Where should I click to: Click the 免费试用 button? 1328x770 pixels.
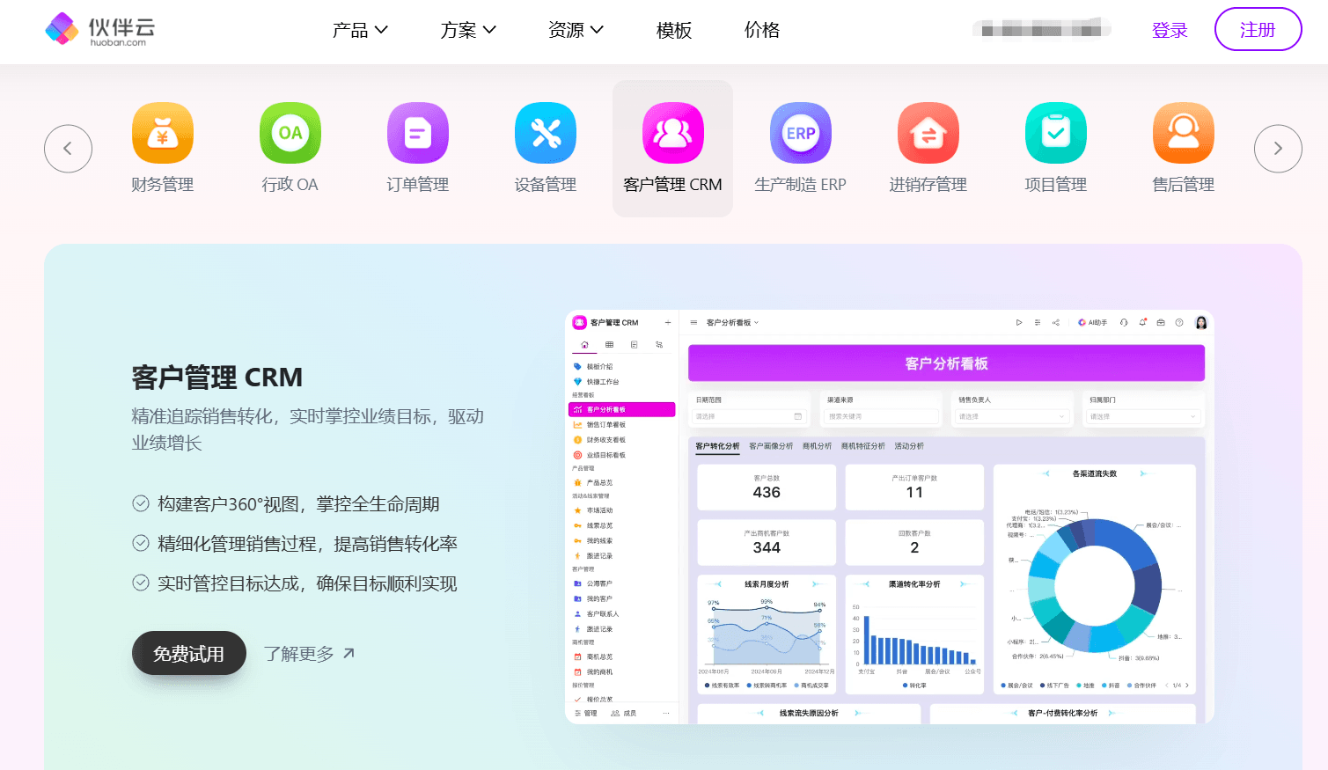[x=189, y=653]
